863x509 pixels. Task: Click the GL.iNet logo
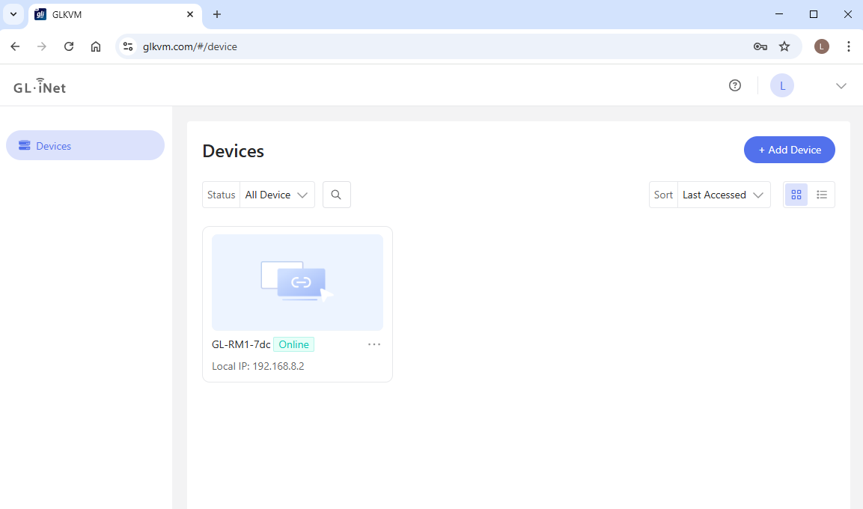click(40, 86)
